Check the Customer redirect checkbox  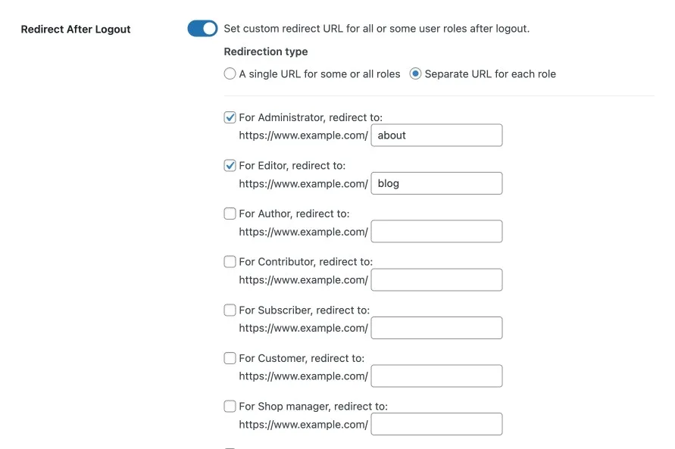click(x=230, y=358)
